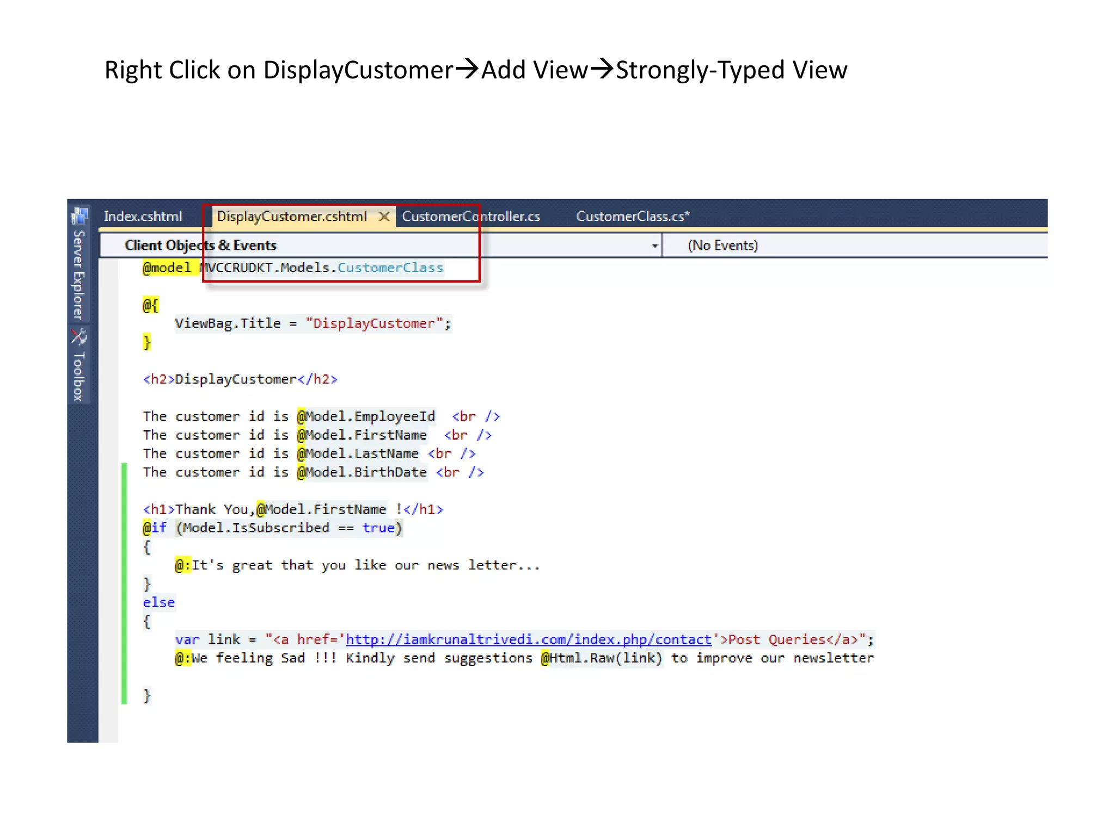Close the DisplayCustomer.cshtml tab
The image size is (1115, 836).
click(384, 217)
